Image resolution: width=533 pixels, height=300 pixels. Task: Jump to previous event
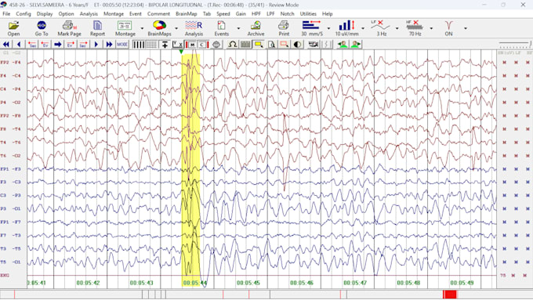point(45,45)
